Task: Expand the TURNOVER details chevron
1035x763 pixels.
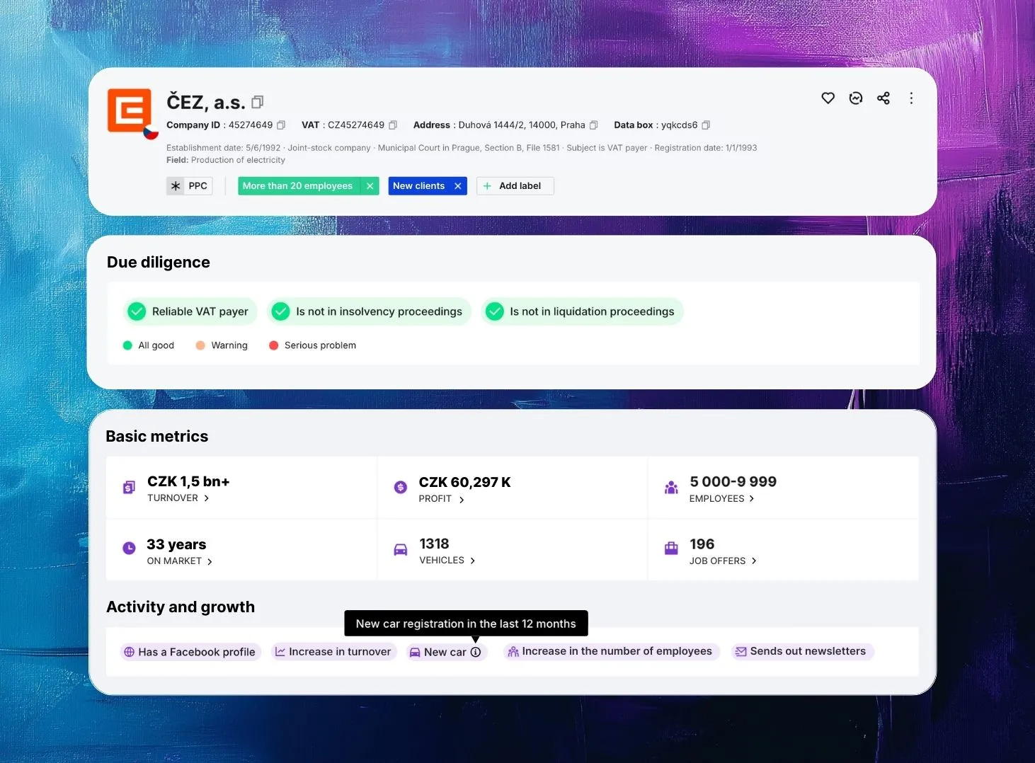Action: pos(207,498)
